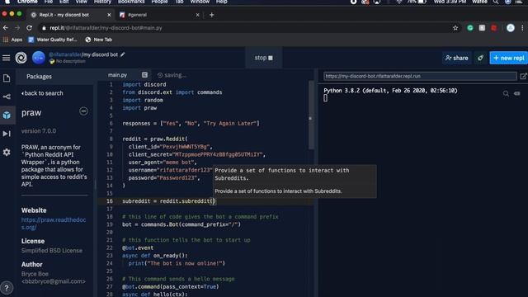Click the green Chrome extension icon
The image size is (528, 297).
(x=470, y=28)
